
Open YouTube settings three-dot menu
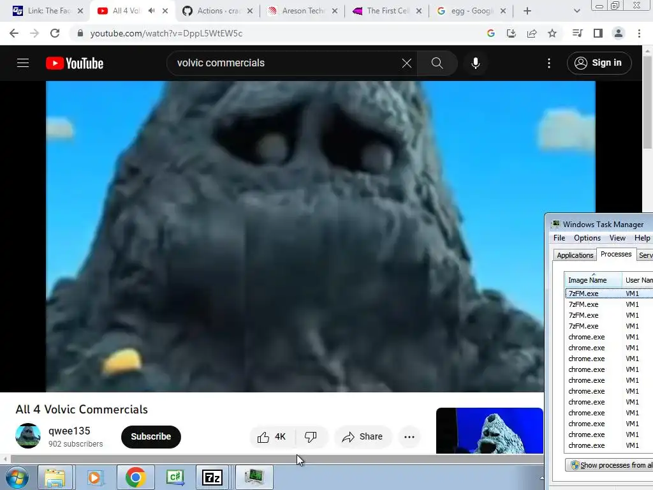click(x=549, y=63)
